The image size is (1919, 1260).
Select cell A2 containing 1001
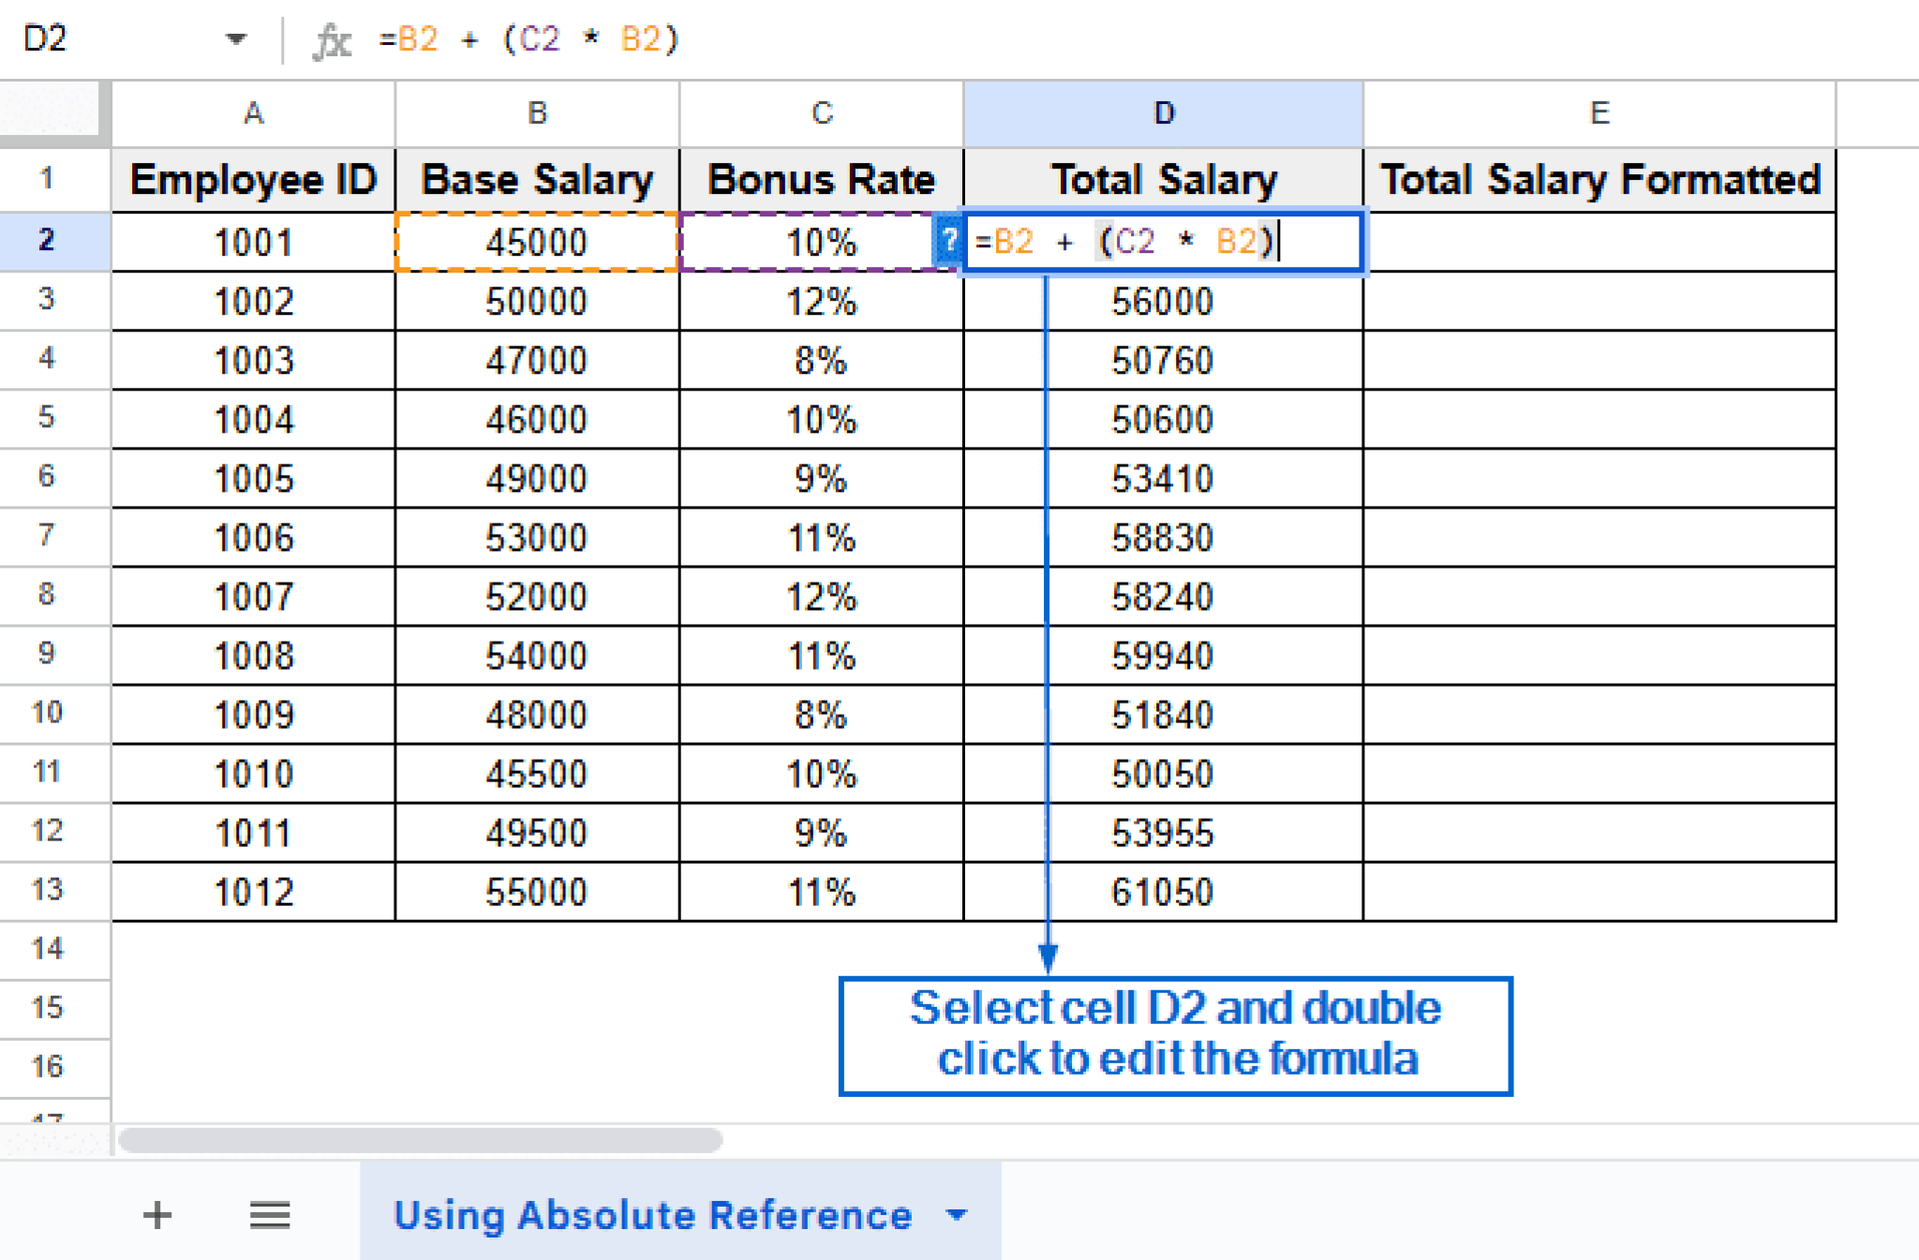click(x=253, y=242)
